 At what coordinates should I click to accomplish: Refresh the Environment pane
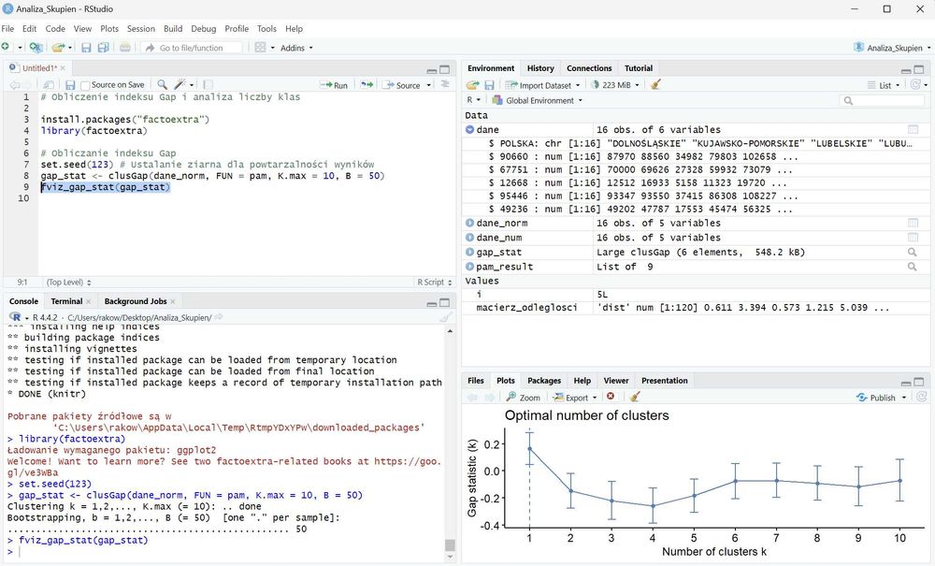[916, 85]
